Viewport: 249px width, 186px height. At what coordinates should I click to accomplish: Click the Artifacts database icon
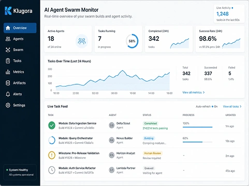pos(8,83)
